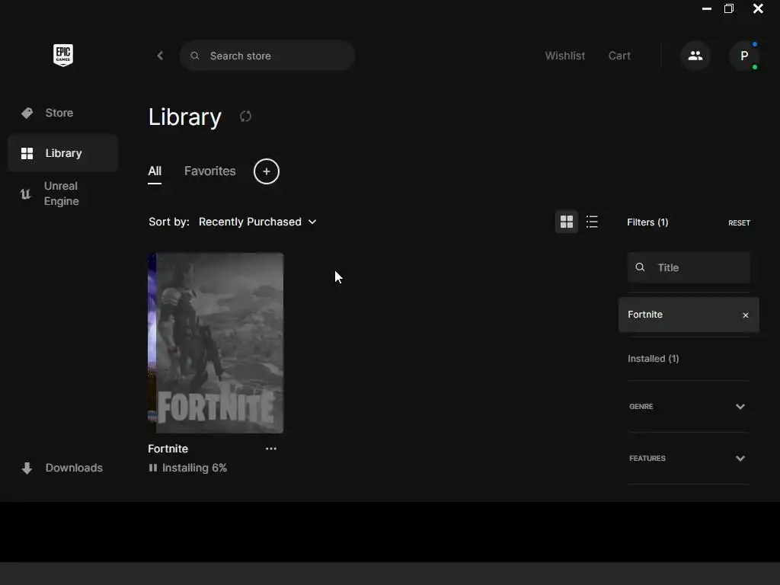780x585 pixels.
Task: Click the Title filter input
Action: [x=689, y=267]
